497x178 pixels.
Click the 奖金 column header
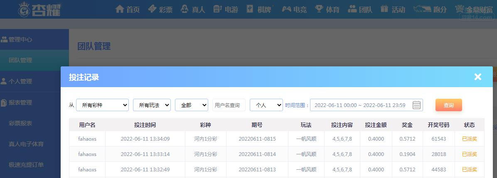407,125
